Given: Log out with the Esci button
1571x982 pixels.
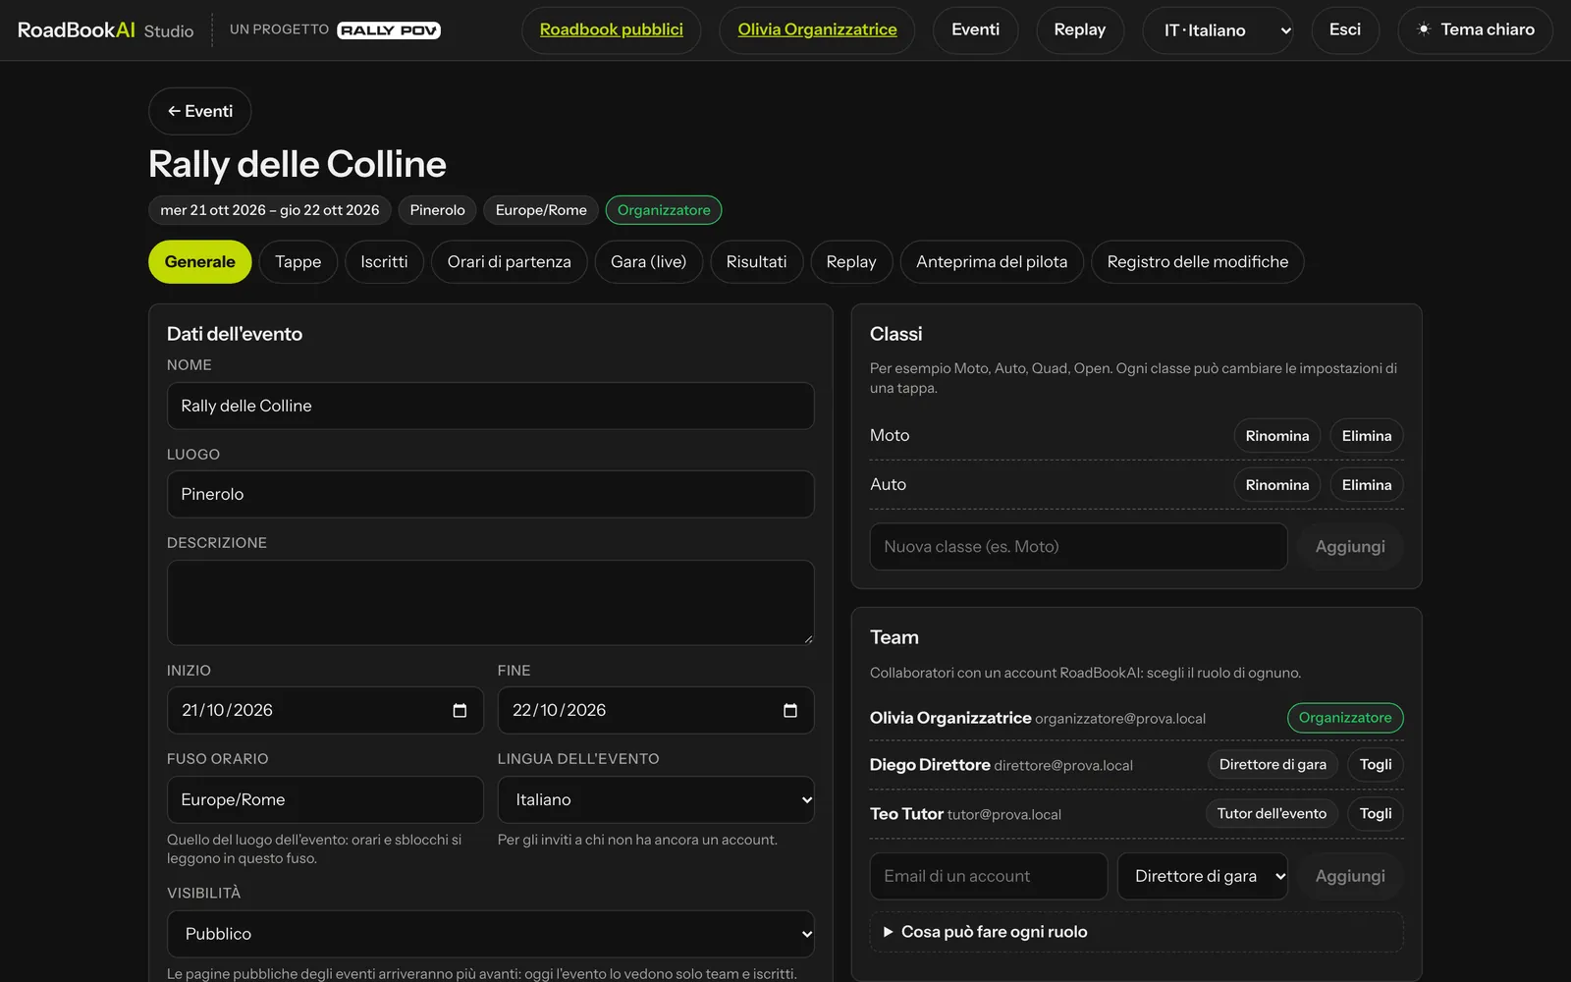Looking at the screenshot, I should [x=1345, y=30].
